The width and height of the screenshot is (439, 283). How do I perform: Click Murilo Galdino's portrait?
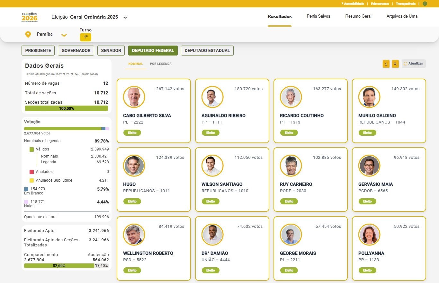click(369, 97)
